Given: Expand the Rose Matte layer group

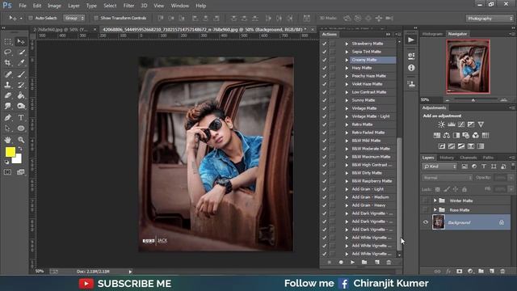Looking at the screenshot, I should point(435,210).
